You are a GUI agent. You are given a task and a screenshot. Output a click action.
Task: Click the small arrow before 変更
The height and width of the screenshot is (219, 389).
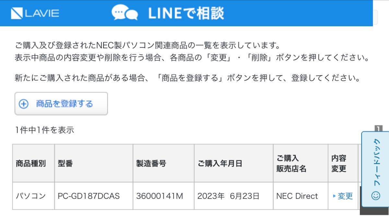(x=334, y=196)
